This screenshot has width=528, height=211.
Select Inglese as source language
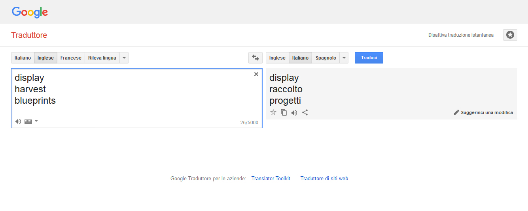click(x=45, y=58)
